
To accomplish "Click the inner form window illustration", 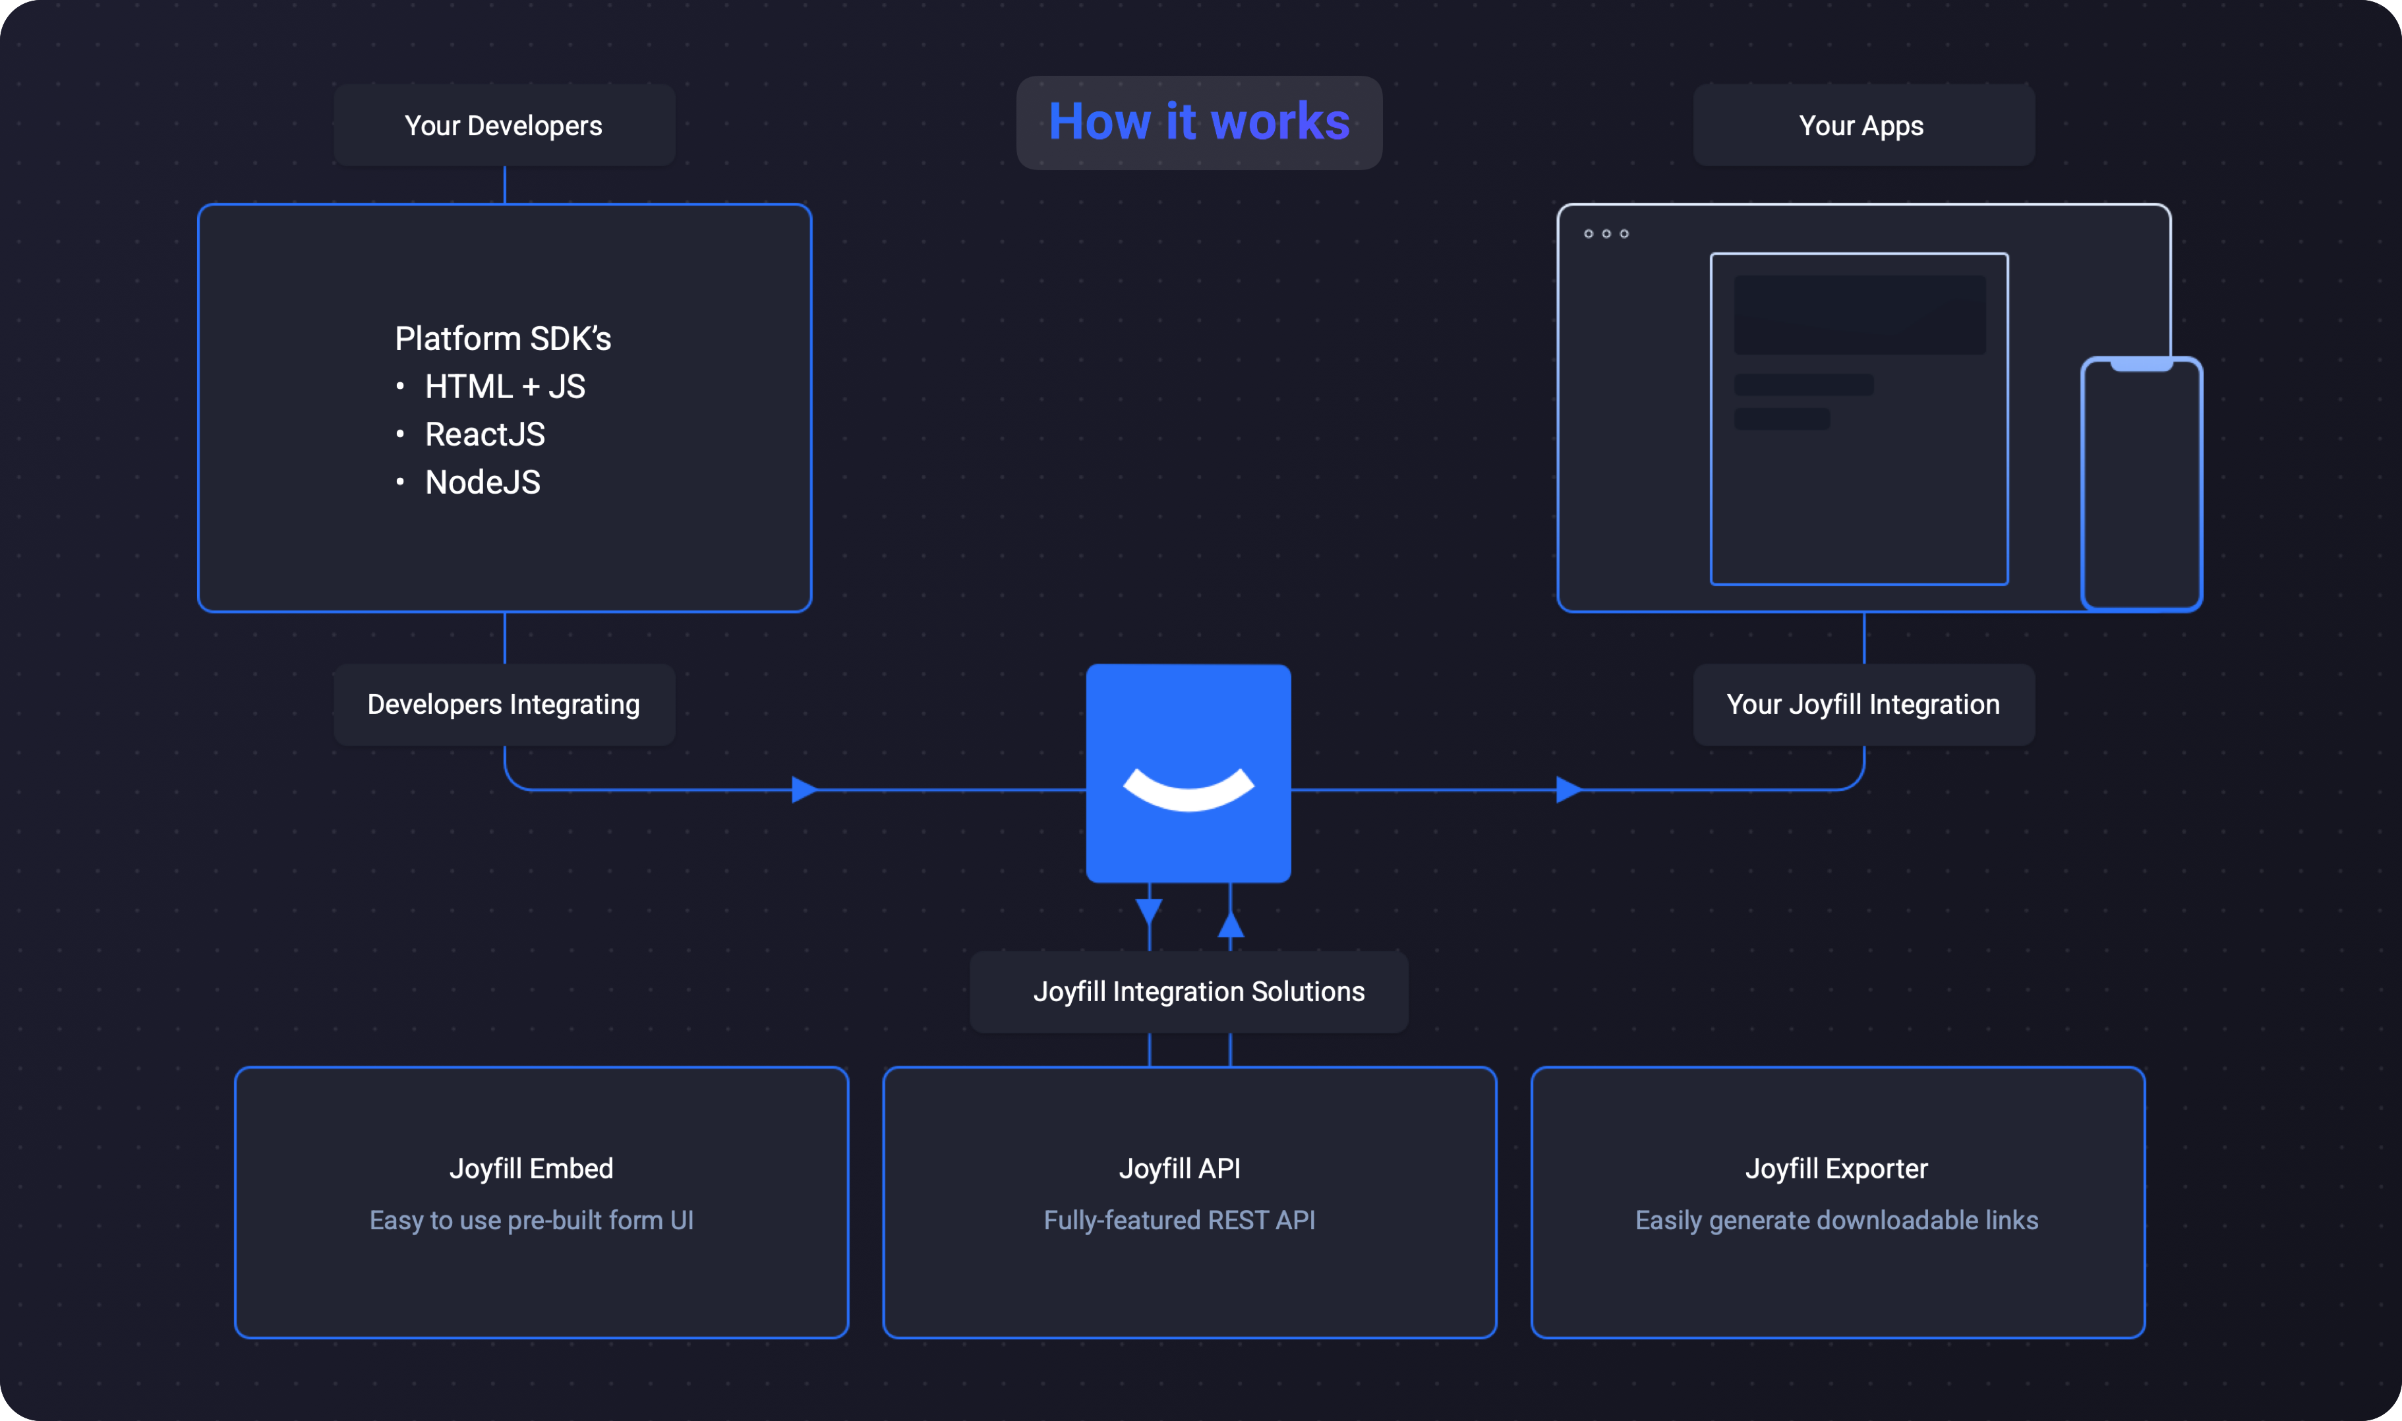I will [x=1858, y=419].
